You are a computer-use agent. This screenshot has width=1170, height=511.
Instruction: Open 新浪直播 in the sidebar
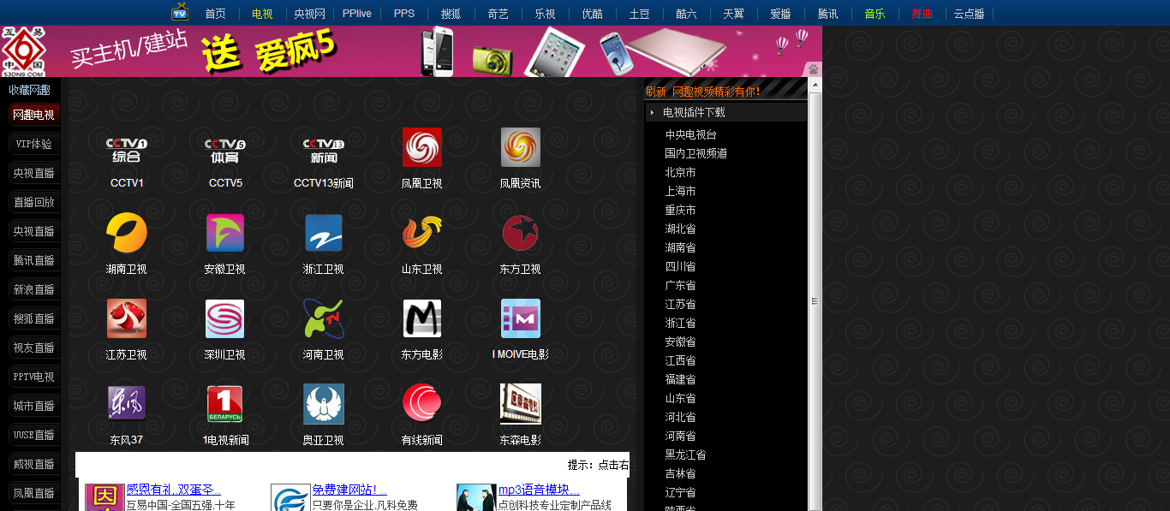pyautogui.click(x=33, y=289)
